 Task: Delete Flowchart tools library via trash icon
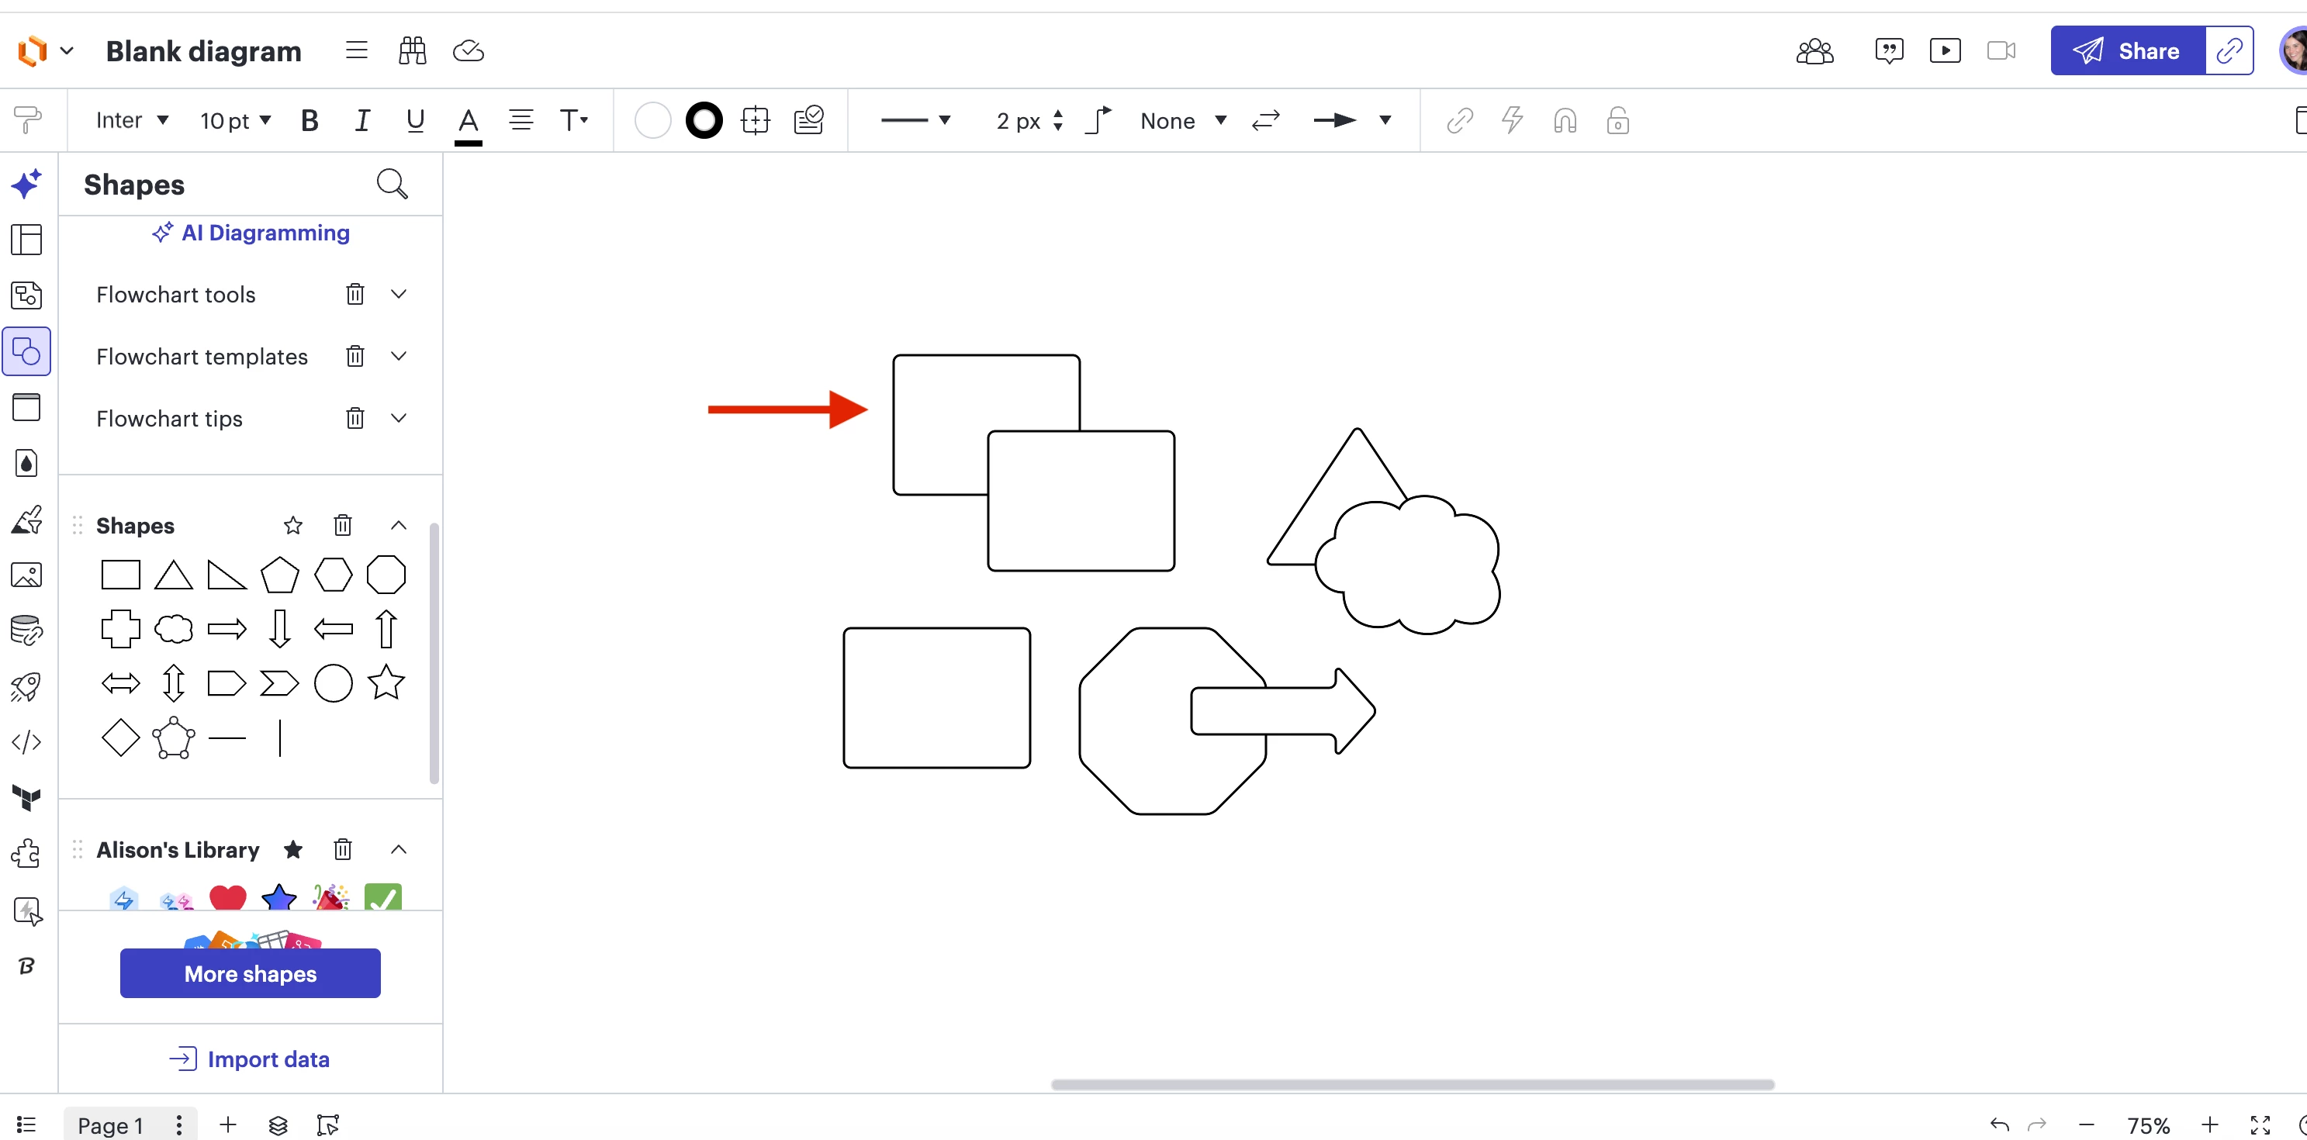(355, 294)
